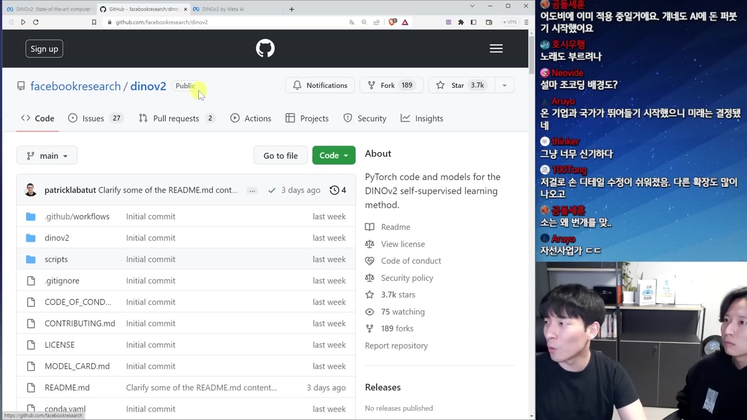747x420 pixels.
Task: Open the dinov2 repository link
Action: (148, 86)
